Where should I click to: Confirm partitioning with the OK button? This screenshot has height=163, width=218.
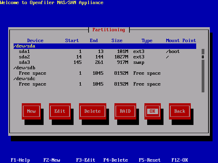(152, 111)
